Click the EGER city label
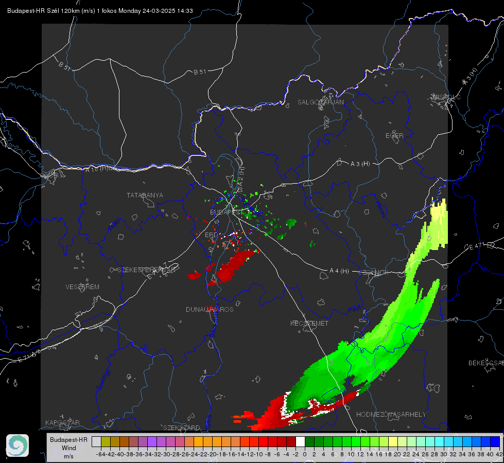504x463 pixels. coord(394,136)
